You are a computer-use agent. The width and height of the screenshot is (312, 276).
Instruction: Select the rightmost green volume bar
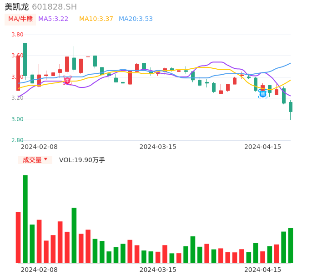(x=290, y=245)
